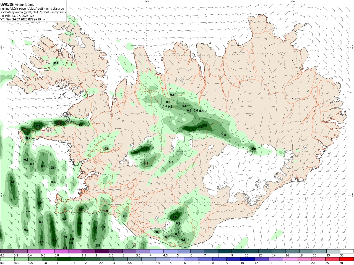Click the dark blue 10–12 rain legend swatch
Image resolution: width=354 pixels, height=265 pixels.
coord(248,259)
